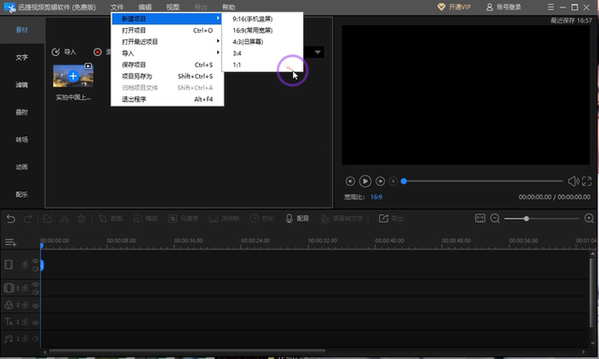Click the 导入 import button in media panel
Screen dimensions: 599x359
(64, 51)
